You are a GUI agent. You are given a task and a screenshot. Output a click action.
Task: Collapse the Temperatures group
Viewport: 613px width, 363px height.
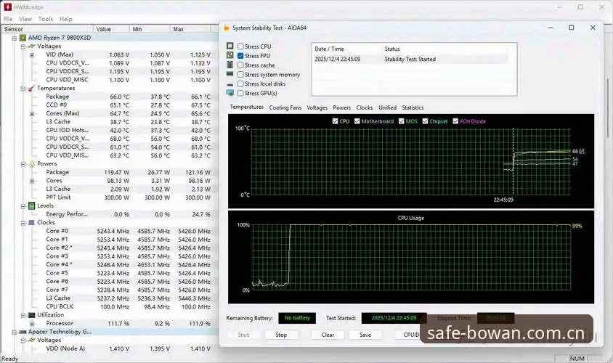(23, 89)
